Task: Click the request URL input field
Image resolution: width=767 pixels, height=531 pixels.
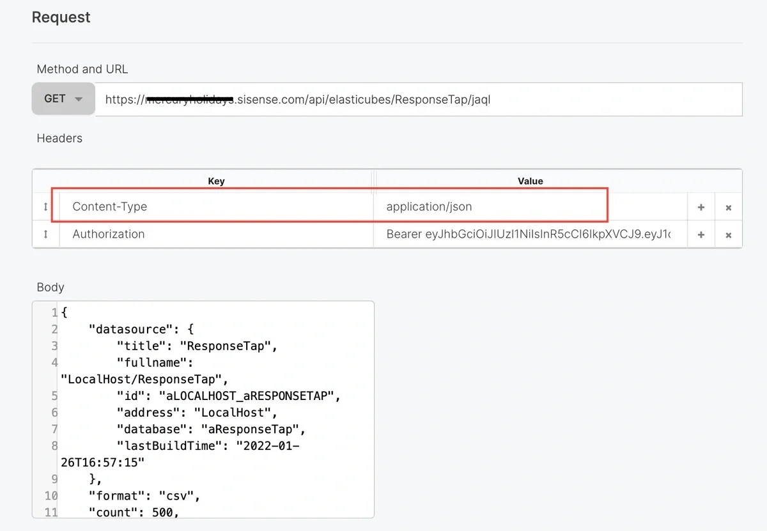Action: (419, 100)
